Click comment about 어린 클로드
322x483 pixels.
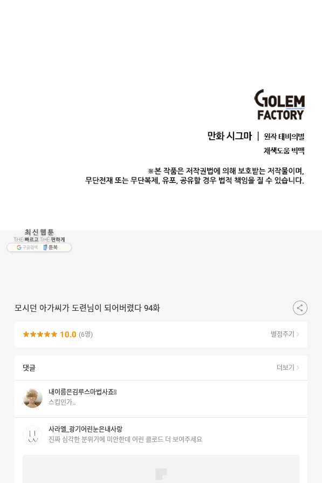click(x=125, y=439)
